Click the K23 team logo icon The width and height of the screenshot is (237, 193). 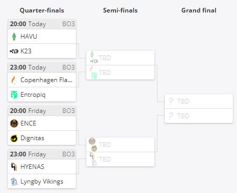coord(14,51)
